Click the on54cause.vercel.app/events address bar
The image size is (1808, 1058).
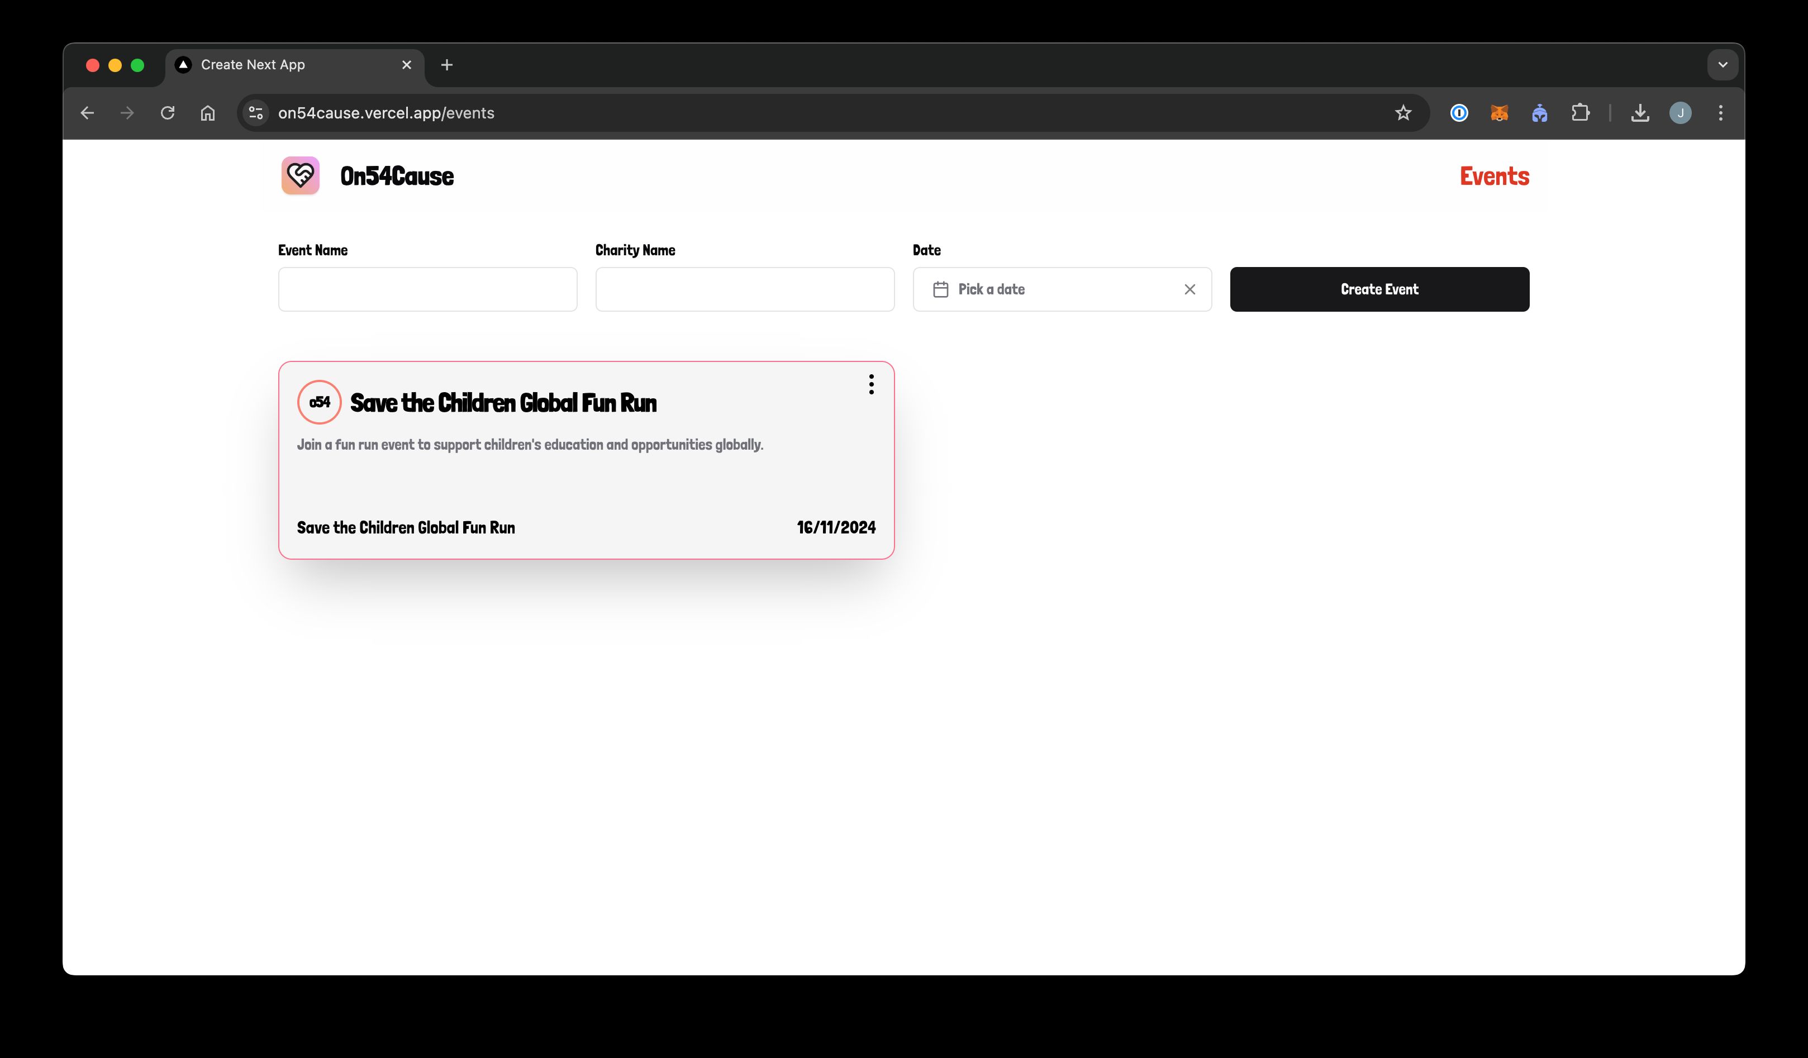[x=386, y=113]
